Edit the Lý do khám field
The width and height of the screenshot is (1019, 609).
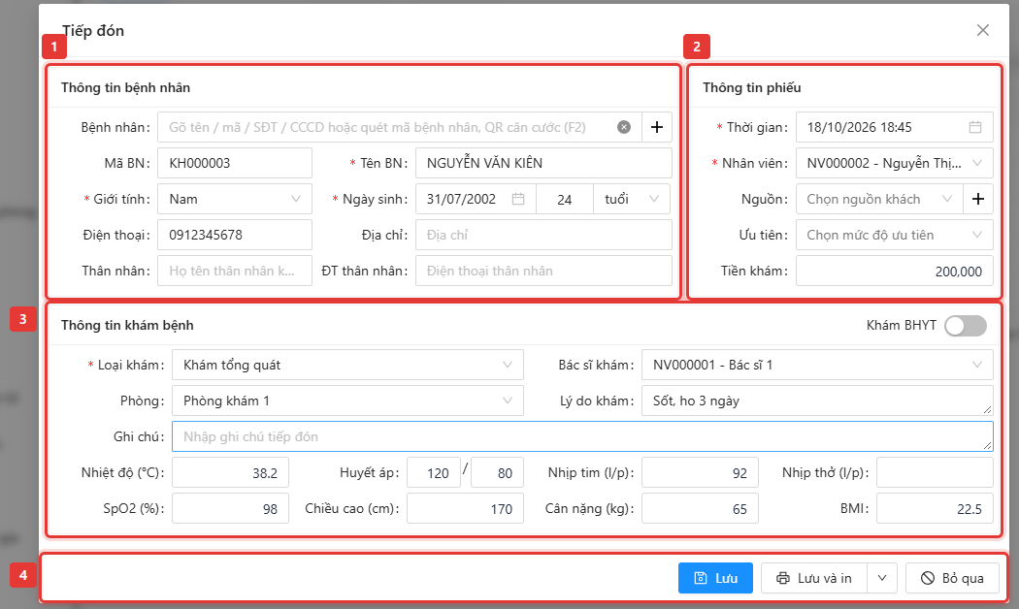tap(817, 401)
